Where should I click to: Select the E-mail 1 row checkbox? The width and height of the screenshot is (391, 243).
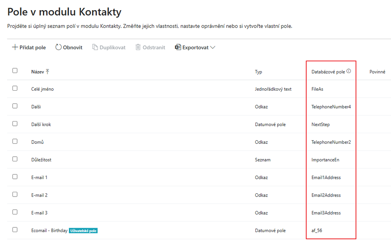(15, 177)
